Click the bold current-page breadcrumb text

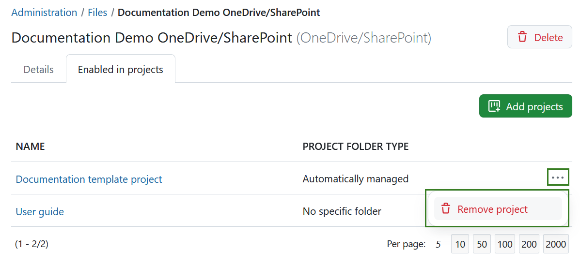coord(219,13)
